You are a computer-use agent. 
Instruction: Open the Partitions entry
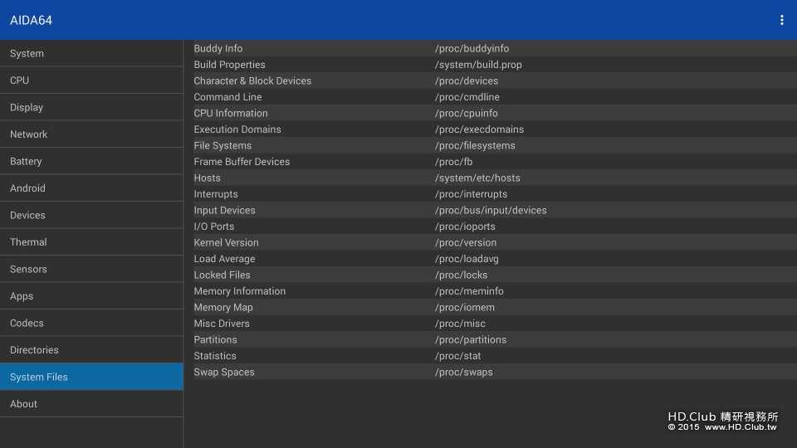495,339
